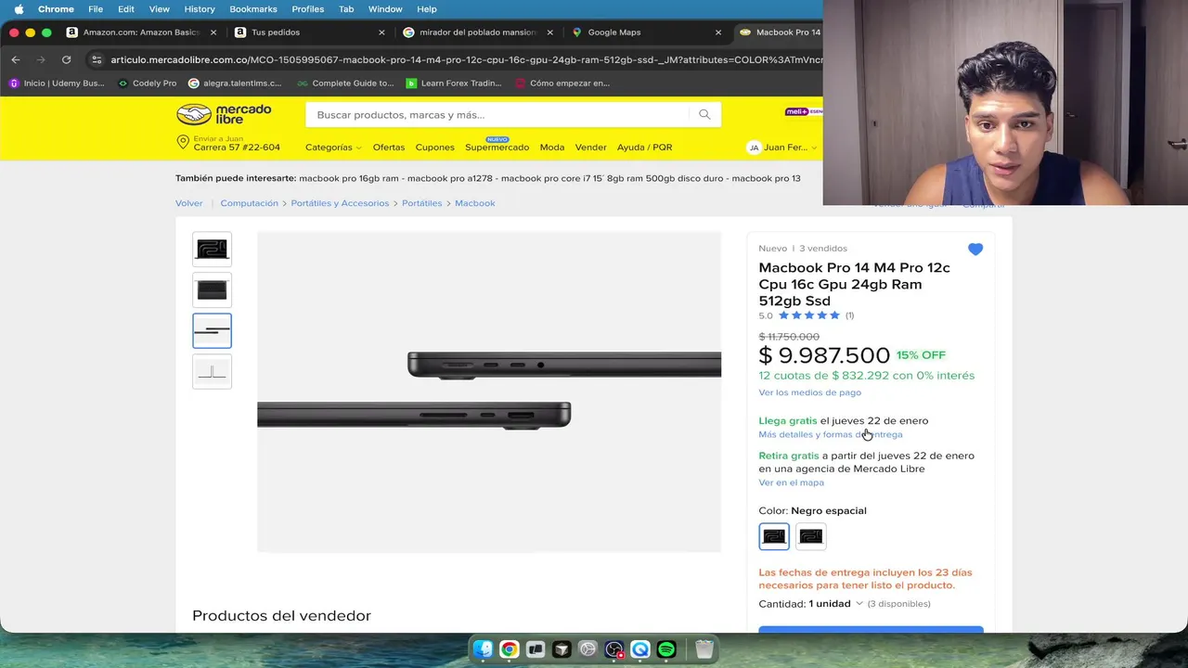Image resolution: width=1188 pixels, height=668 pixels.
Task: Select first product thumbnail
Action: (213, 249)
